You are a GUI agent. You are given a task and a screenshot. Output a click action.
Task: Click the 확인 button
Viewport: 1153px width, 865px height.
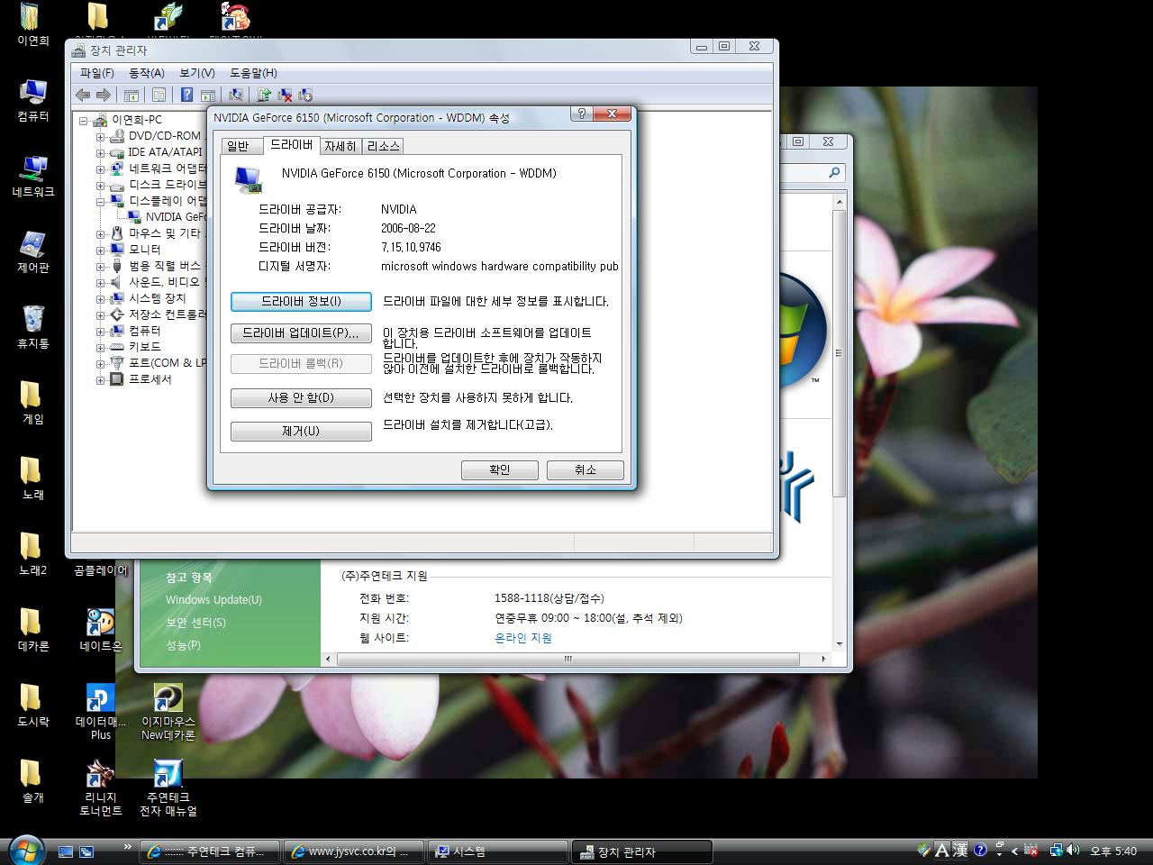(499, 469)
